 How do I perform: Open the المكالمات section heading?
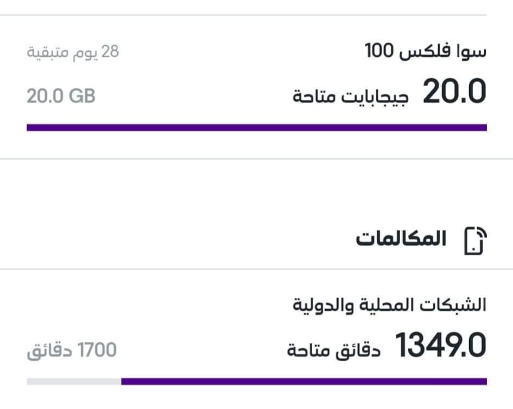(401, 238)
